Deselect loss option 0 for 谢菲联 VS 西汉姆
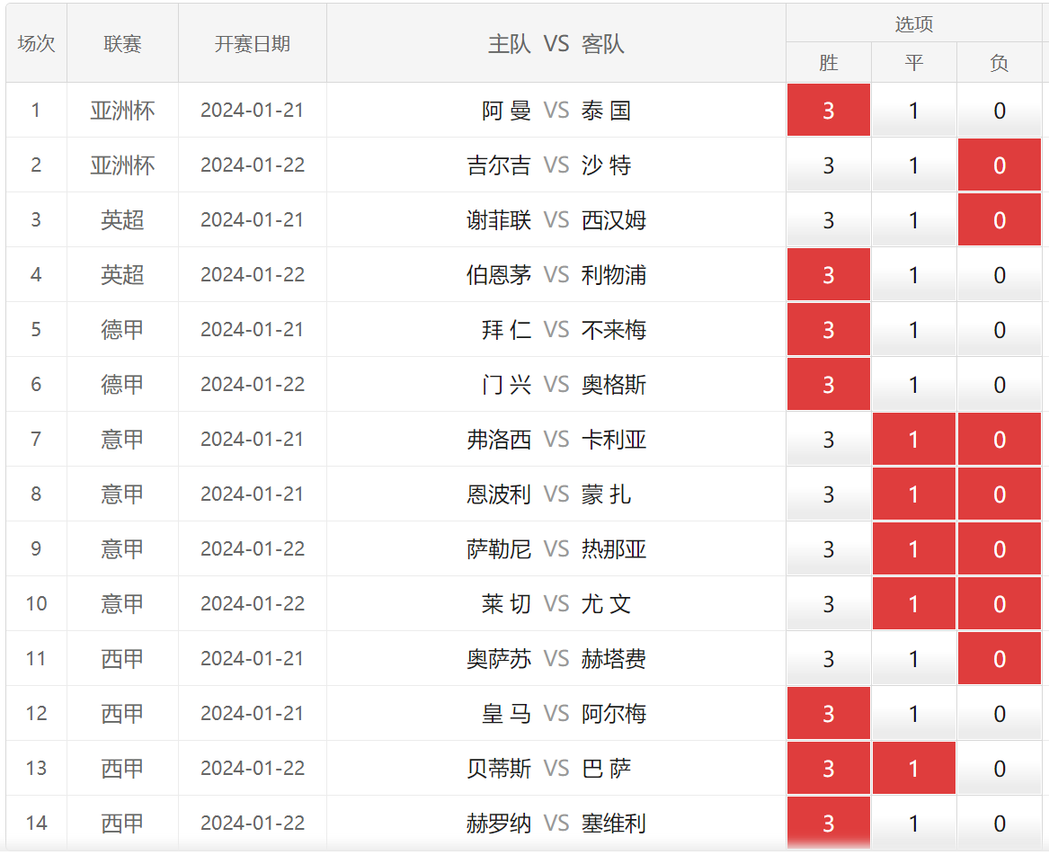The width and height of the screenshot is (1049, 855). tap(1000, 219)
